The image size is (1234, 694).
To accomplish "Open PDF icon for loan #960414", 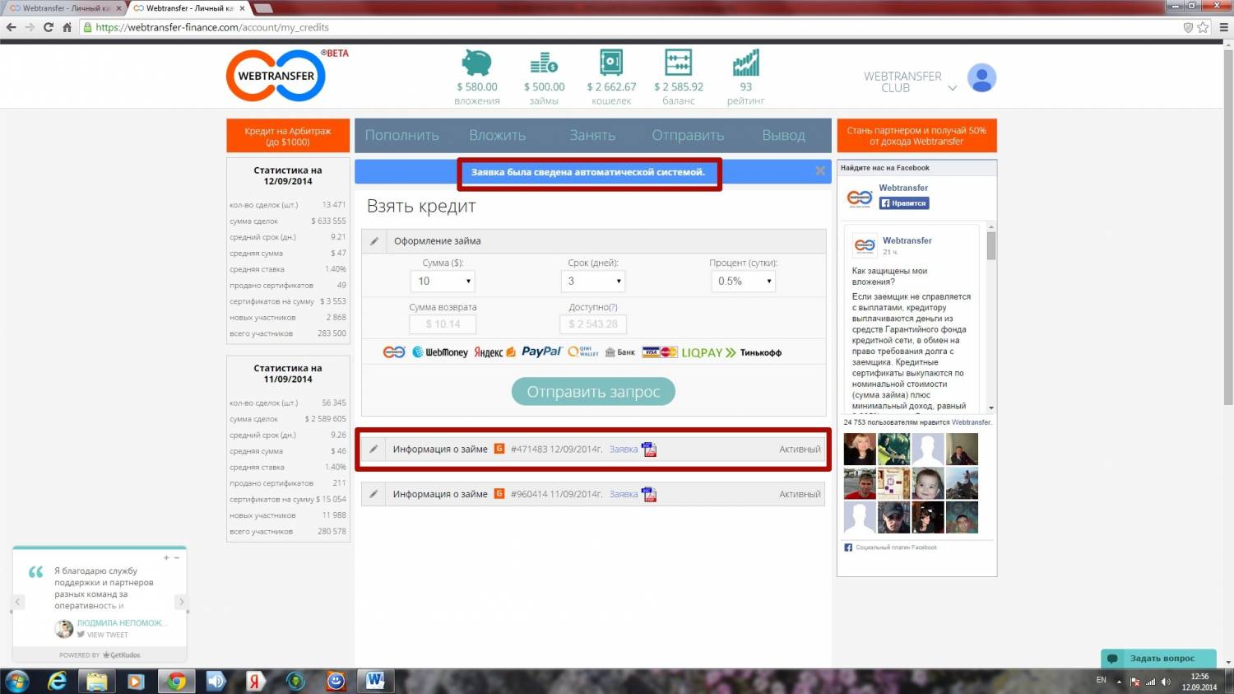I will click(x=650, y=494).
